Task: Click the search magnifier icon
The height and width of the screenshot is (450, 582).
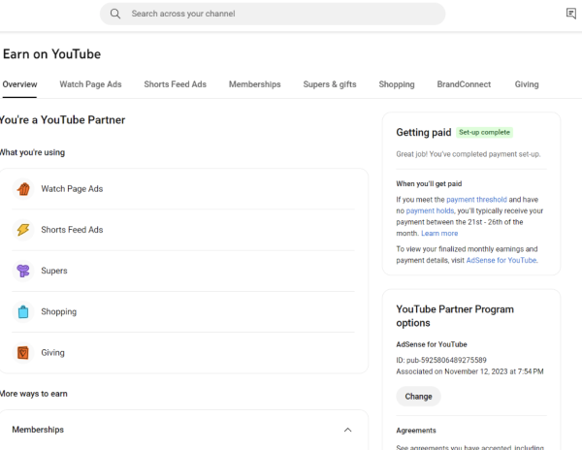Action: point(115,14)
